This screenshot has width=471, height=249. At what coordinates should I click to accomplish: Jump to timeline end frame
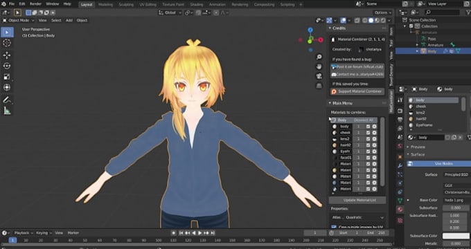pyautogui.click(x=213, y=233)
